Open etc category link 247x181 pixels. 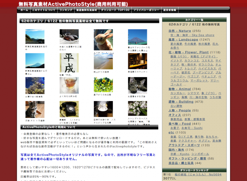click(x=171, y=133)
